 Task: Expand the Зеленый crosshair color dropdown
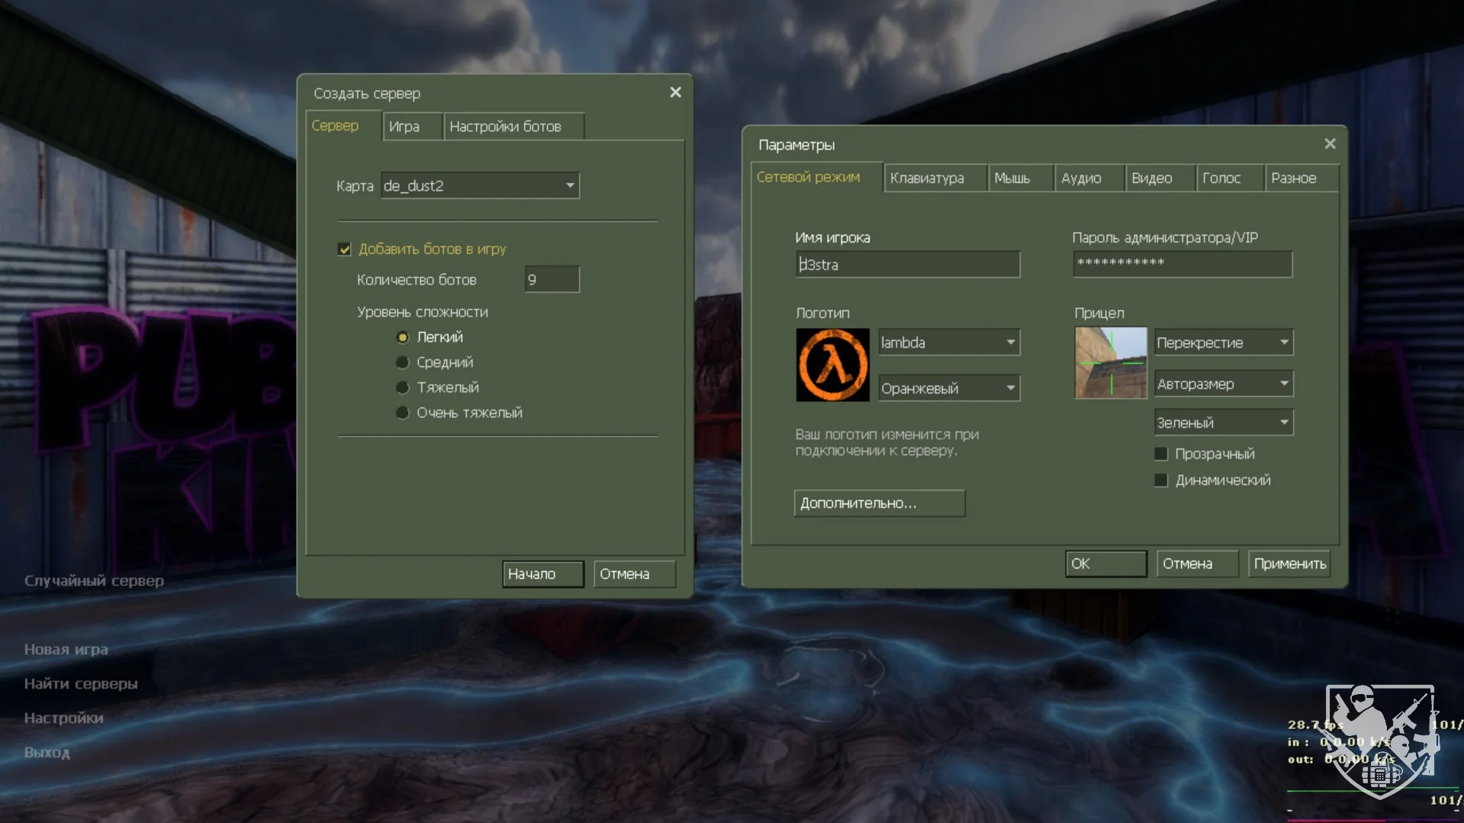pyautogui.click(x=1223, y=423)
